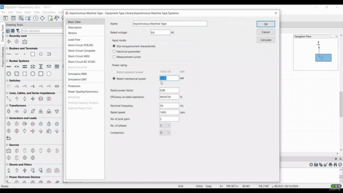The width and height of the screenshot is (343, 193).
Task: Click the Rated speed field
Action: (169, 112)
